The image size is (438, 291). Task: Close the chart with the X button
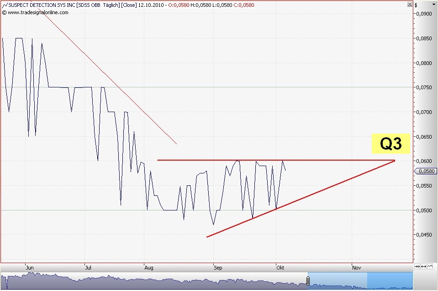pyautogui.click(x=409, y=5)
